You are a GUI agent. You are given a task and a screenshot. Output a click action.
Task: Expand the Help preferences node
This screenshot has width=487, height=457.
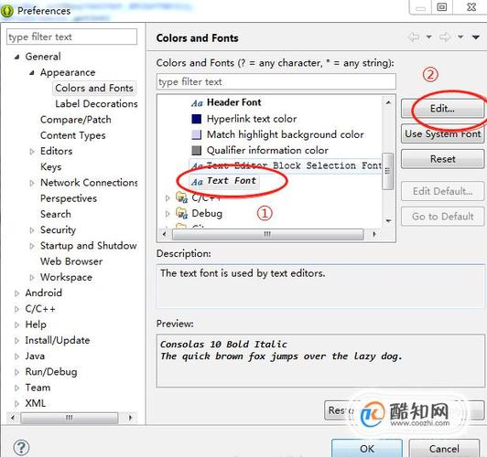pyautogui.click(x=16, y=324)
